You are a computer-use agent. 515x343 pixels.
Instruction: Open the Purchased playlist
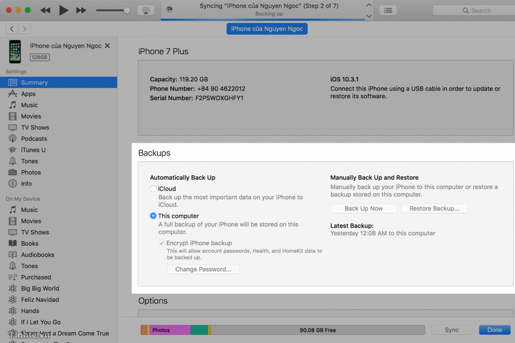[x=59, y=277]
